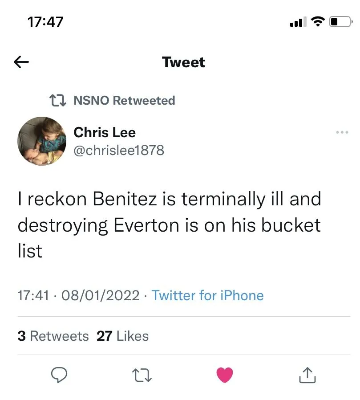Show the 27 Likes list

122,336
